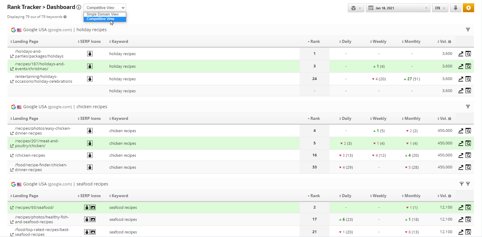Choose Competitive View in dropdown list

[x=101, y=19]
